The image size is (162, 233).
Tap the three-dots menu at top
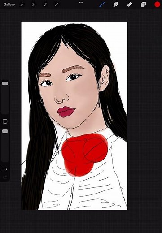click(x=81, y=3)
